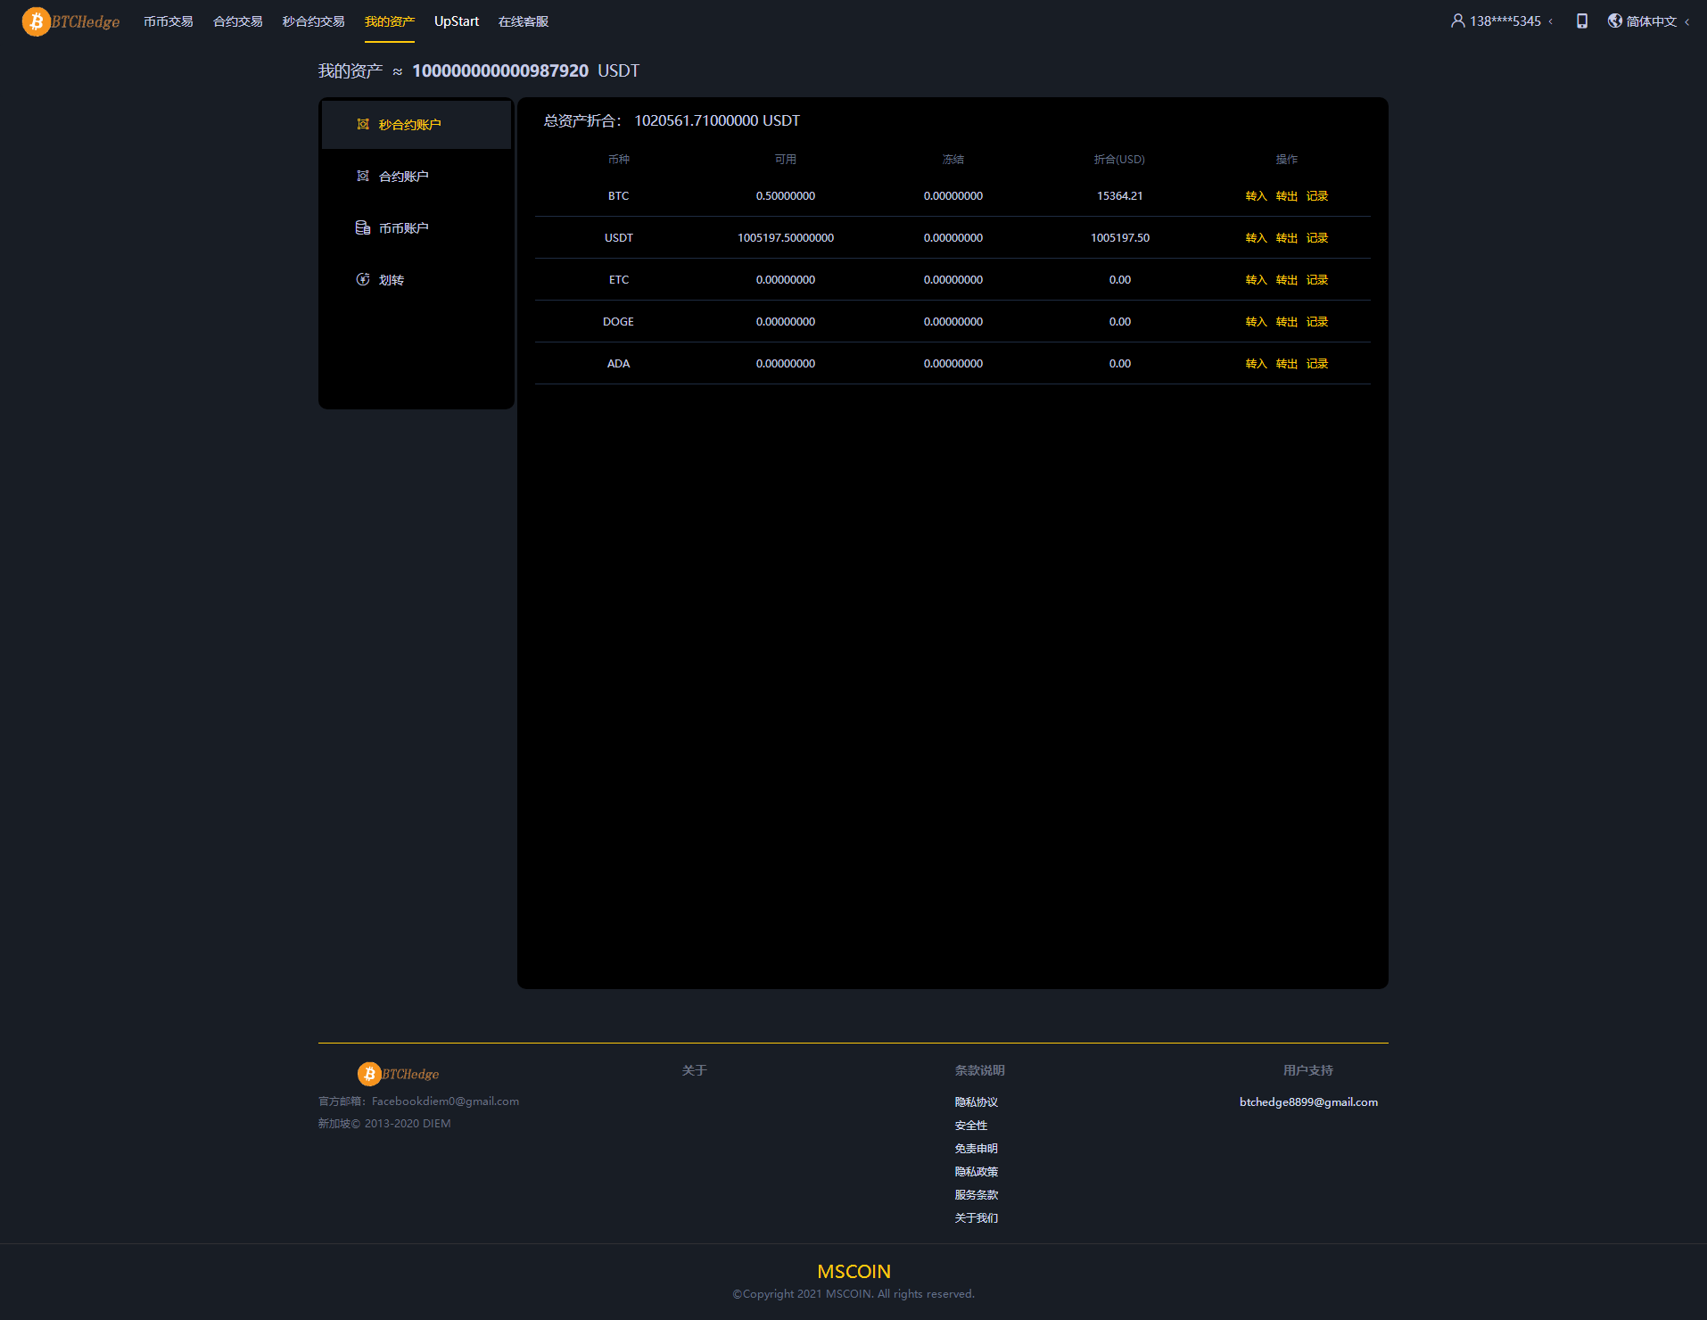Click the BTCHedge logo in header

[x=70, y=21]
